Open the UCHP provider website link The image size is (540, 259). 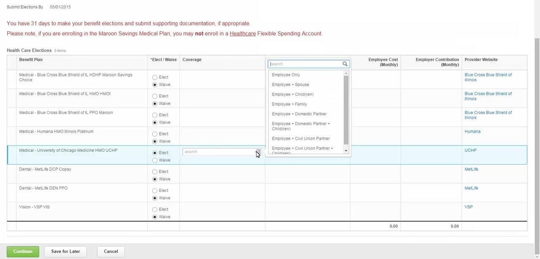(470, 151)
